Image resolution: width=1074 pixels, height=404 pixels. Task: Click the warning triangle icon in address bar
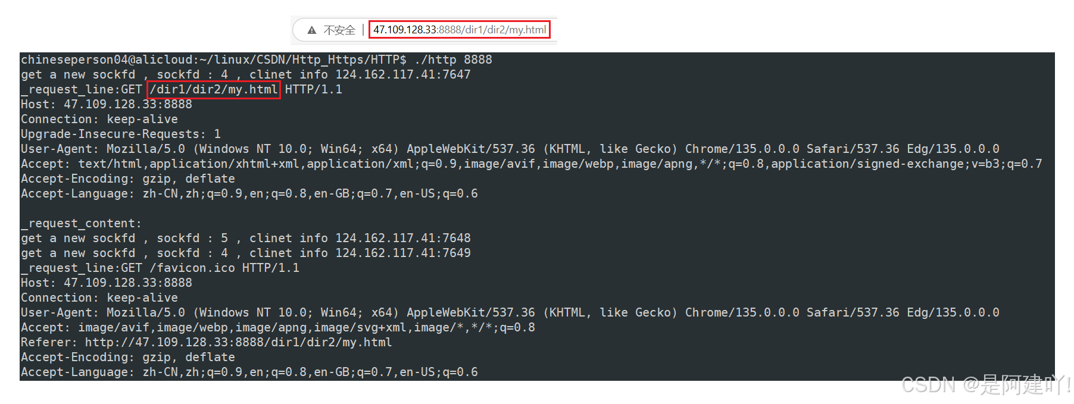tap(311, 30)
